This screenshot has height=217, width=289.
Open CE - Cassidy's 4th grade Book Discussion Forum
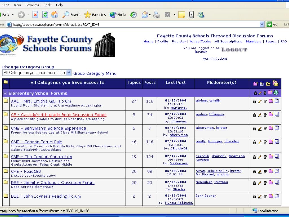pyautogui.click(x=59, y=115)
